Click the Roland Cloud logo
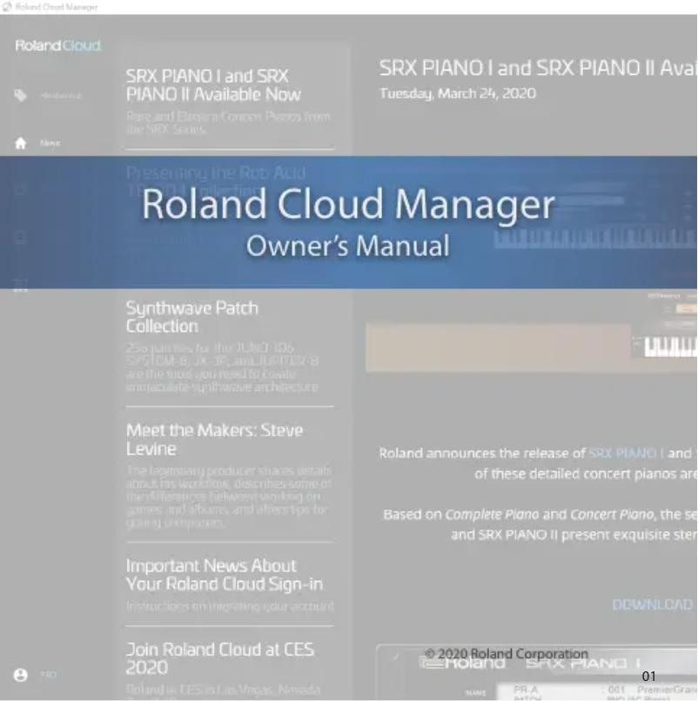The height and width of the screenshot is (701, 698). click(x=57, y=45)
